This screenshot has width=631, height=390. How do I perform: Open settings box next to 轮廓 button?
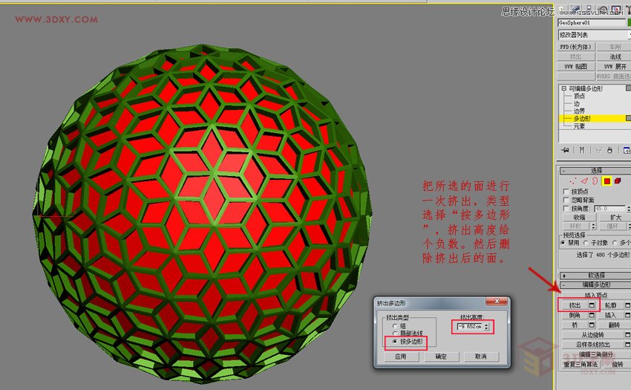point(628,305)
